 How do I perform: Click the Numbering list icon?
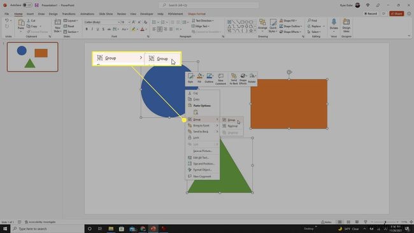click(163, 22)
